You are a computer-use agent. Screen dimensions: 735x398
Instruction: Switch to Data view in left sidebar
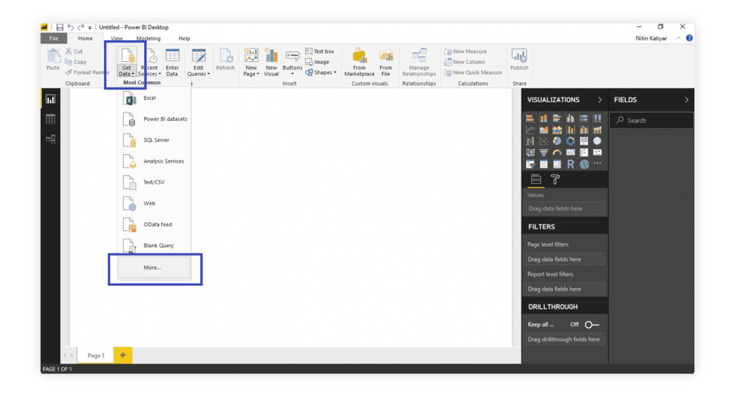point(51,119)
